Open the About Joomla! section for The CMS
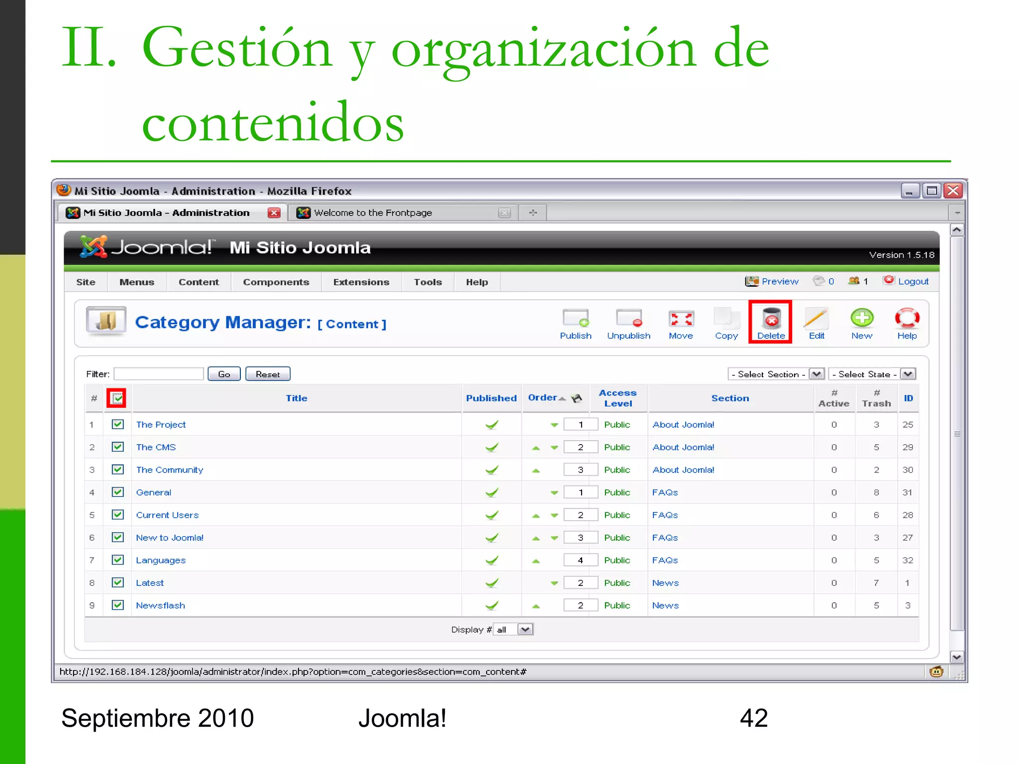Screen dimensions: 1019x764 pos(683,447)
